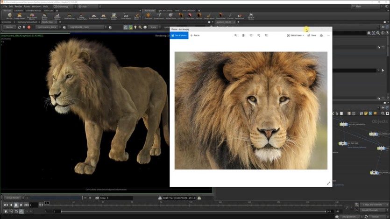The image size is (390, 219).
Task: Click See all photos in Photos
Action: click(x=179, y=35)
